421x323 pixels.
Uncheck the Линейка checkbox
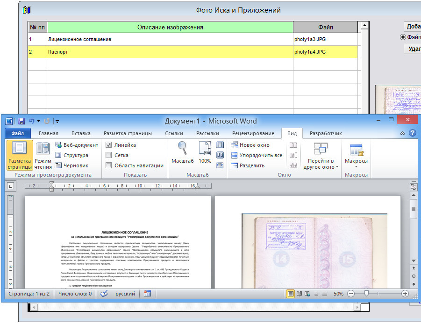coord(109,145)
